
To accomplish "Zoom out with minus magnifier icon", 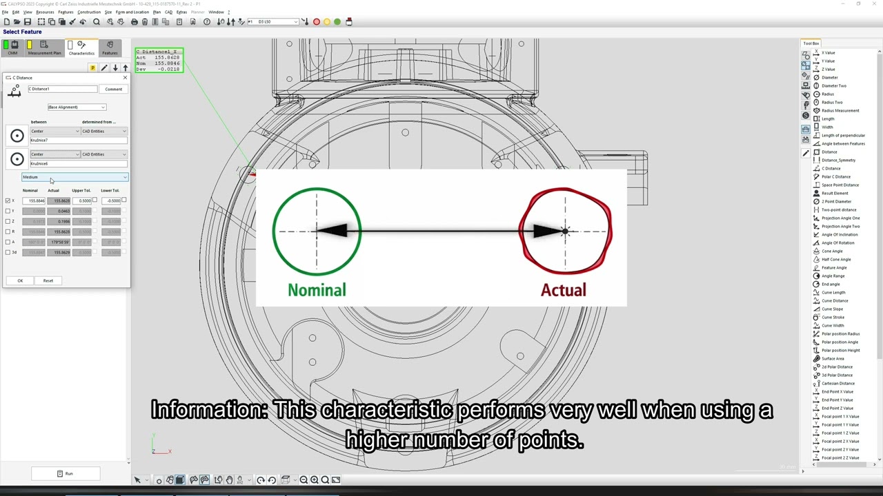I will pos(304,479).
